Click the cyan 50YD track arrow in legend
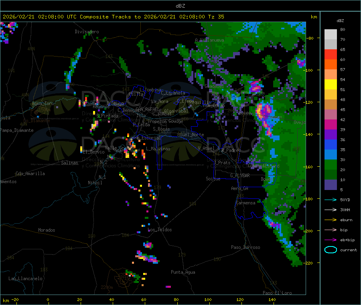 click(331, 200)
